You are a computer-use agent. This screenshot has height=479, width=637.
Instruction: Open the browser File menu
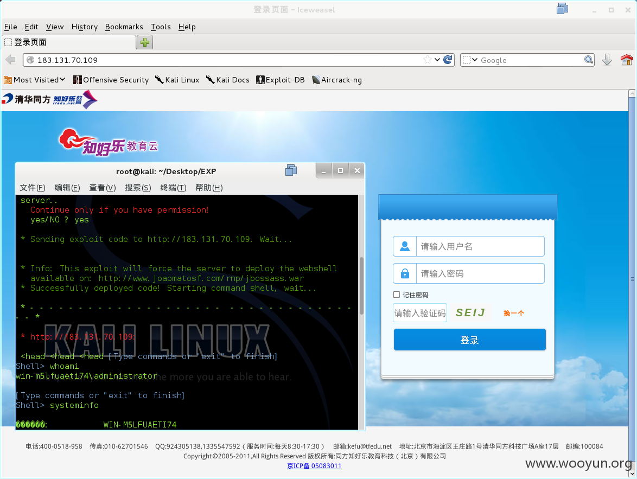tap(10, 27)
